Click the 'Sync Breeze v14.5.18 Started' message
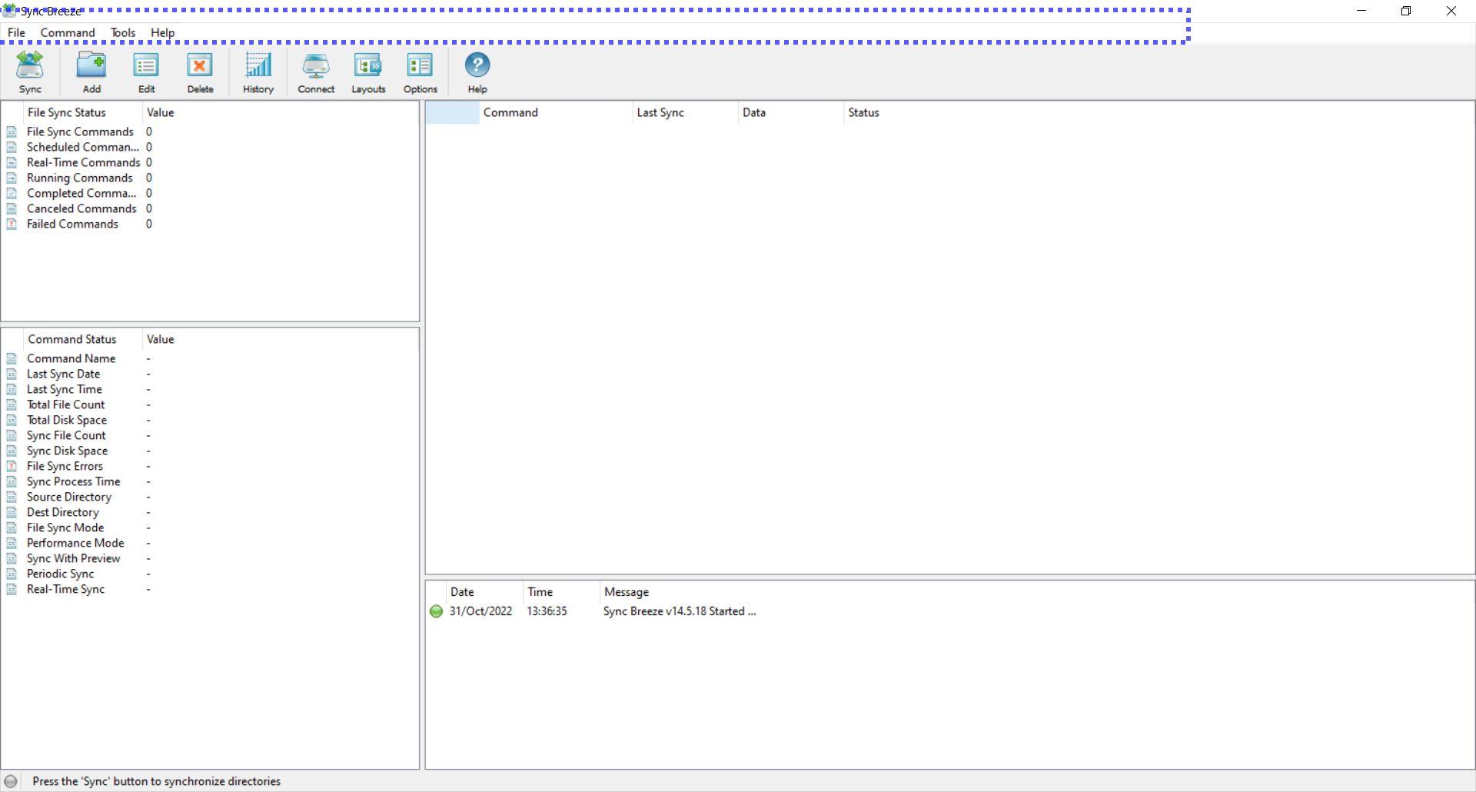Viewport: 1476px width, 792px height. click(680, 611)
